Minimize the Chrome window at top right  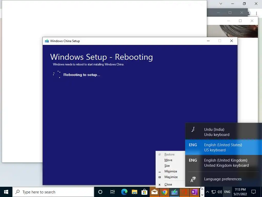tap(233, 4)
